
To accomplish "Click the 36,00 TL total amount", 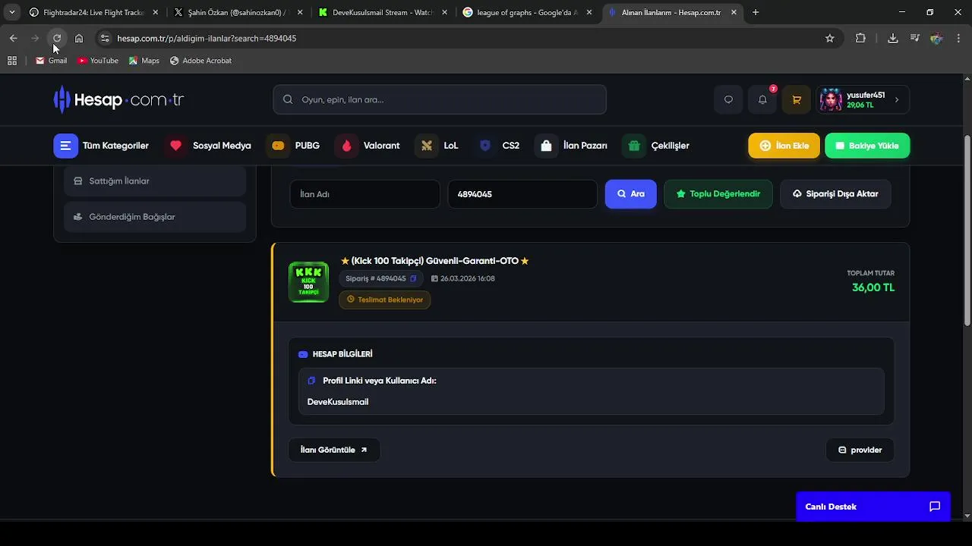I will tap(873, 287).
